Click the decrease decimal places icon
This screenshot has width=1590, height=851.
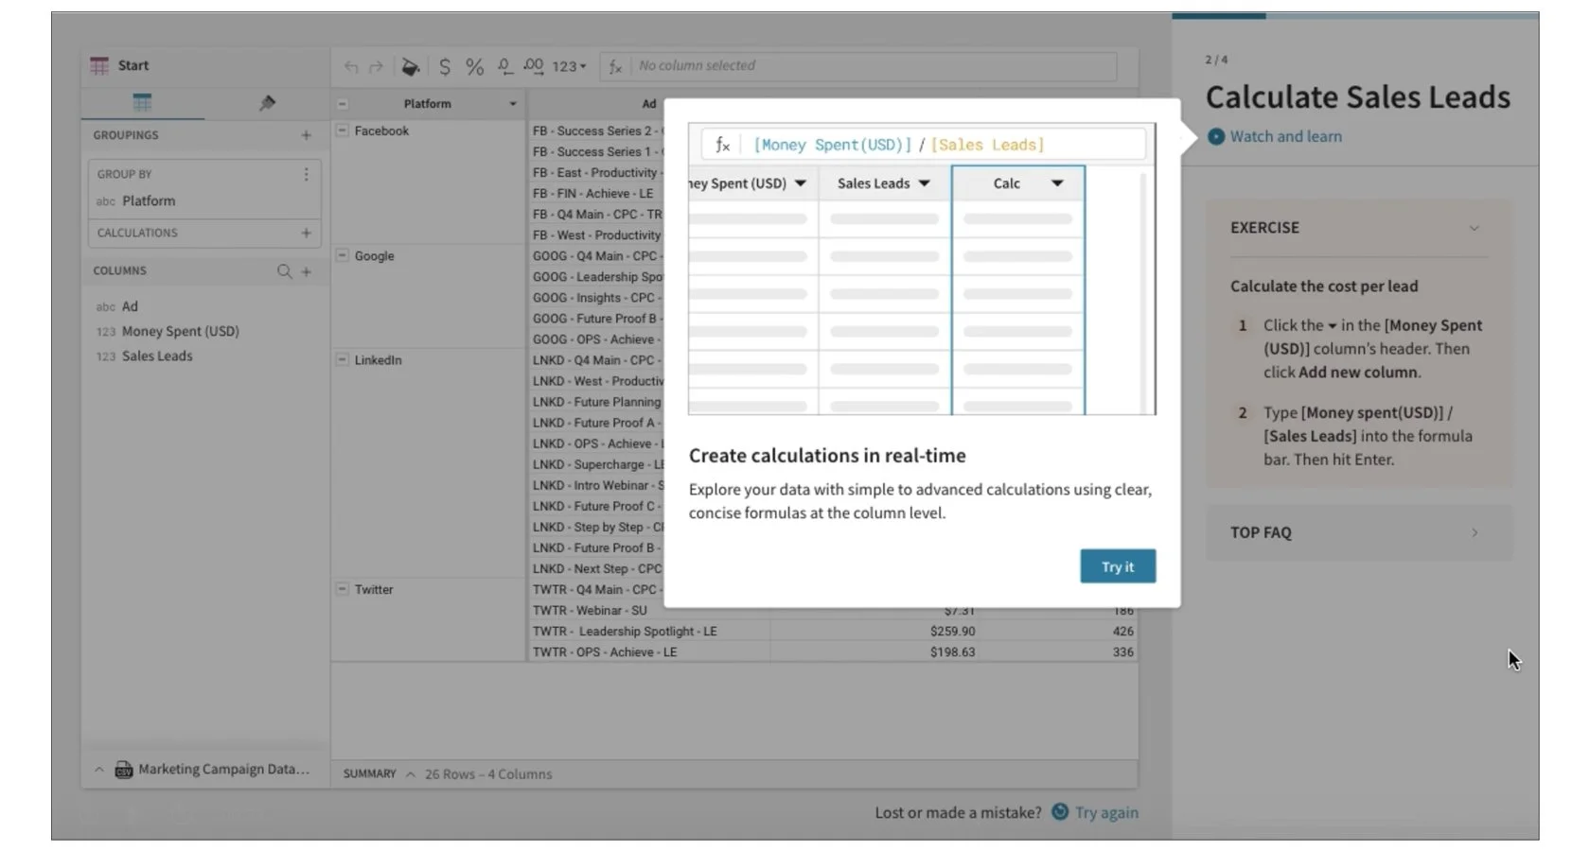pos(504,66)
